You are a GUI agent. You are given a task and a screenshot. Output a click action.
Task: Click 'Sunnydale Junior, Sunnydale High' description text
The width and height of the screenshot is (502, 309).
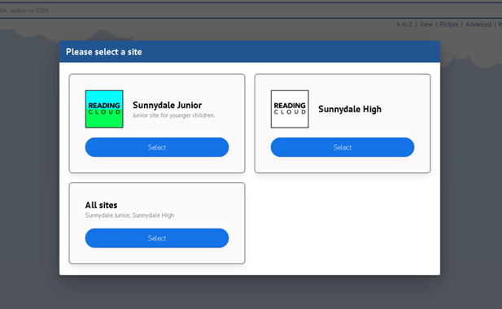[x=129, y=215]
